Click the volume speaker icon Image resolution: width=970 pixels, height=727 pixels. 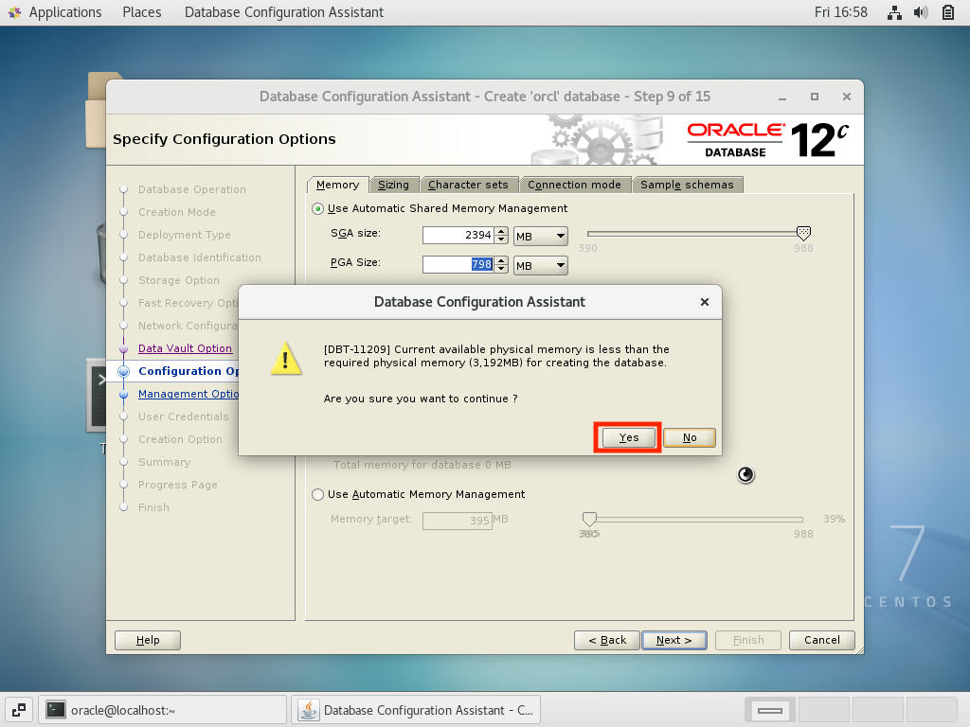click(921, 12)
